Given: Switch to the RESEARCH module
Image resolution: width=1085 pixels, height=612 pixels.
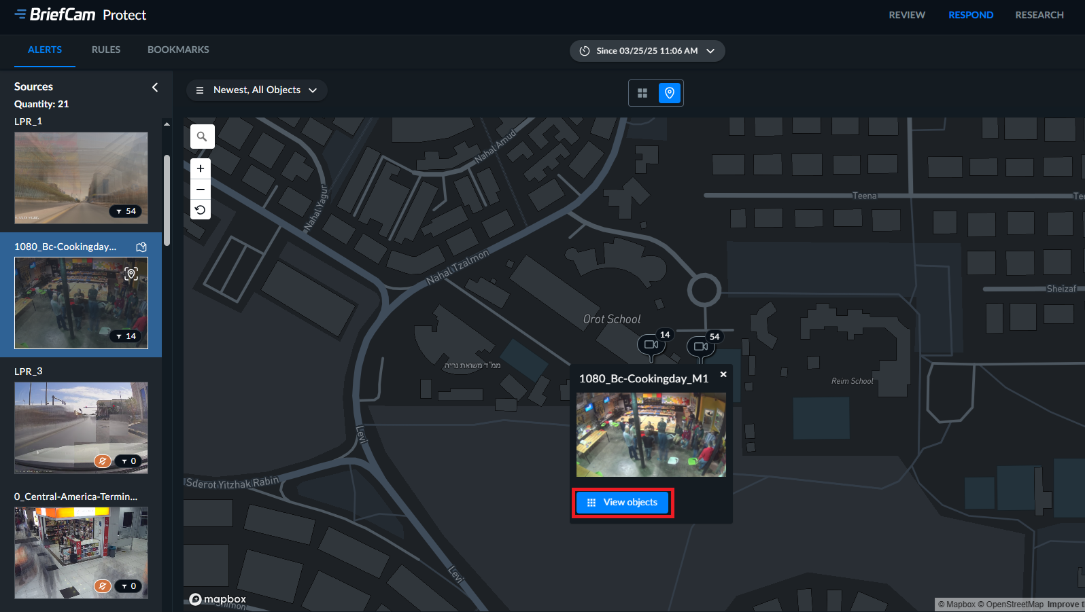Looking at the screenshot, I should pyautogui.click(x=1039, y=15).
